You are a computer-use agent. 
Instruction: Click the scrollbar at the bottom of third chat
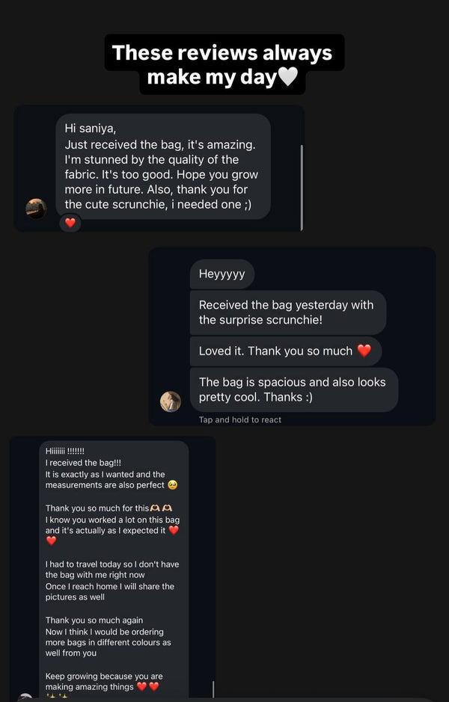(x=213, y=689)
